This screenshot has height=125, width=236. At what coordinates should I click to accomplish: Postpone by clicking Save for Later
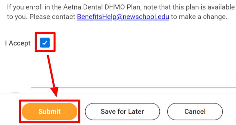point(122,111)
